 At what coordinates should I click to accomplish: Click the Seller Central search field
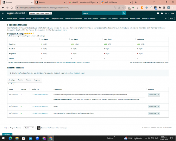[102, 13]
